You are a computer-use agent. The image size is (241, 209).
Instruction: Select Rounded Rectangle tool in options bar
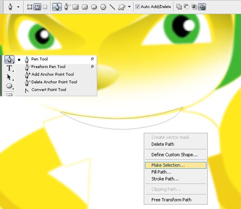85,7
